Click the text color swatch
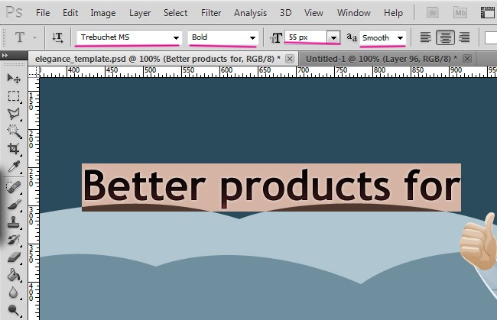 coord(491,37)
